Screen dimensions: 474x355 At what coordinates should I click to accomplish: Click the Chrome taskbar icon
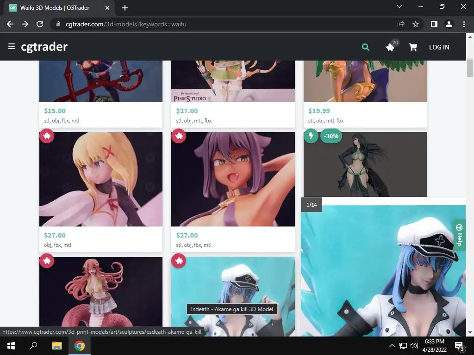[80, 346]
